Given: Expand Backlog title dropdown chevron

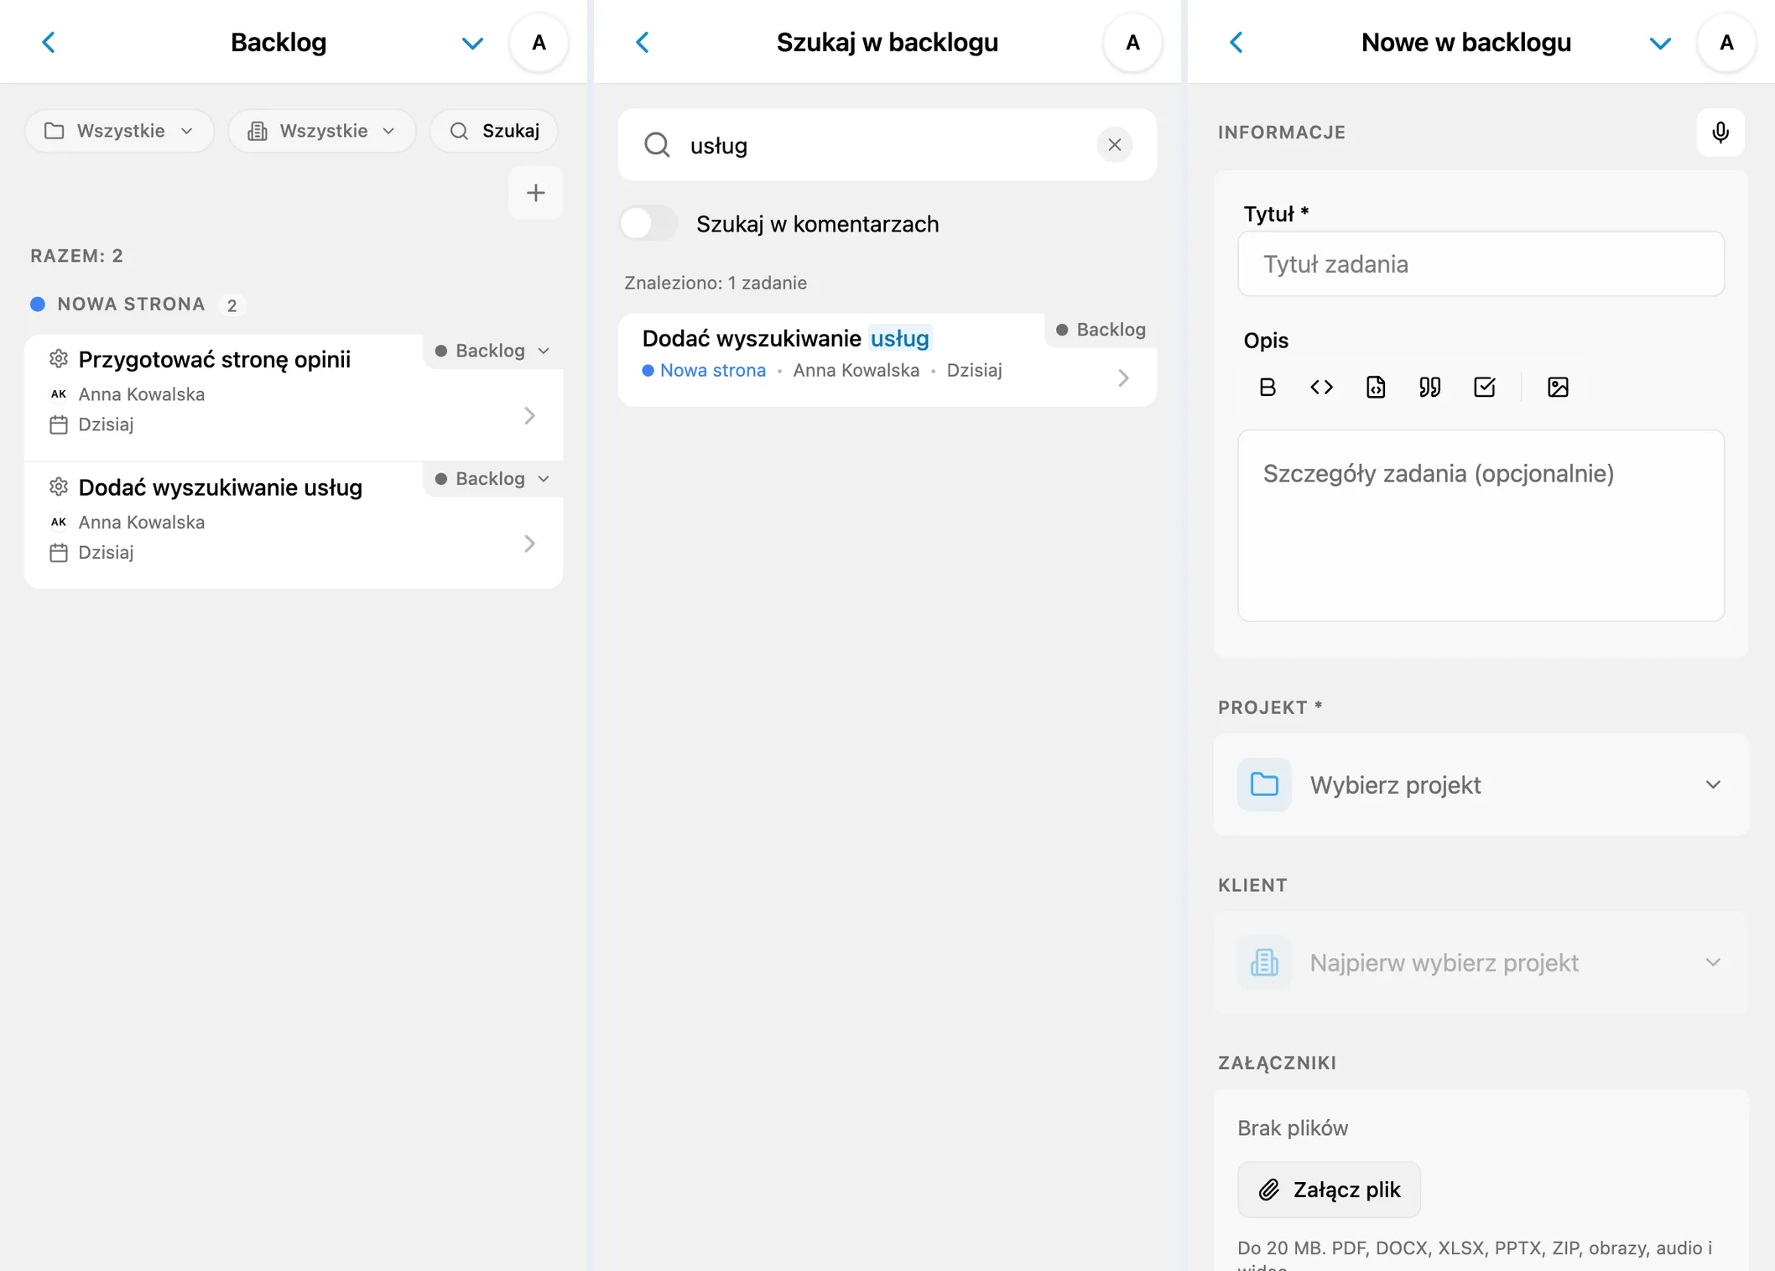Looking at the screenshot, I should pyautogui.click(x=472, y=43).
